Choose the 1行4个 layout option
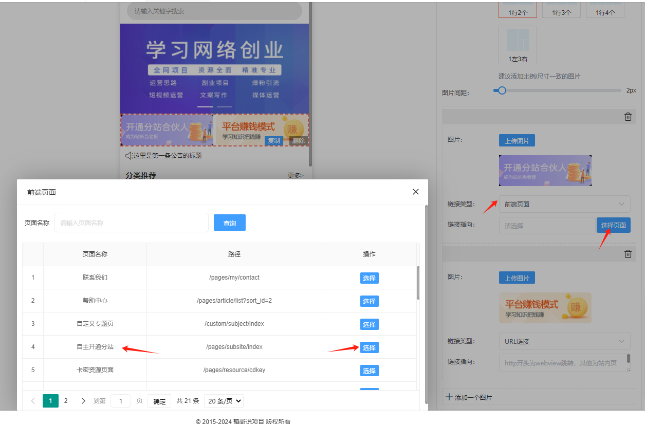Screen dimensions: 645x424 pyautogui.click(x=605, y=9)
